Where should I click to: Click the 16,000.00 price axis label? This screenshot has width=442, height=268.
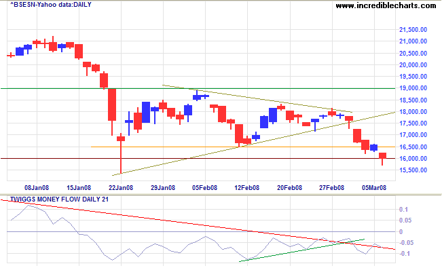point(413,159)
